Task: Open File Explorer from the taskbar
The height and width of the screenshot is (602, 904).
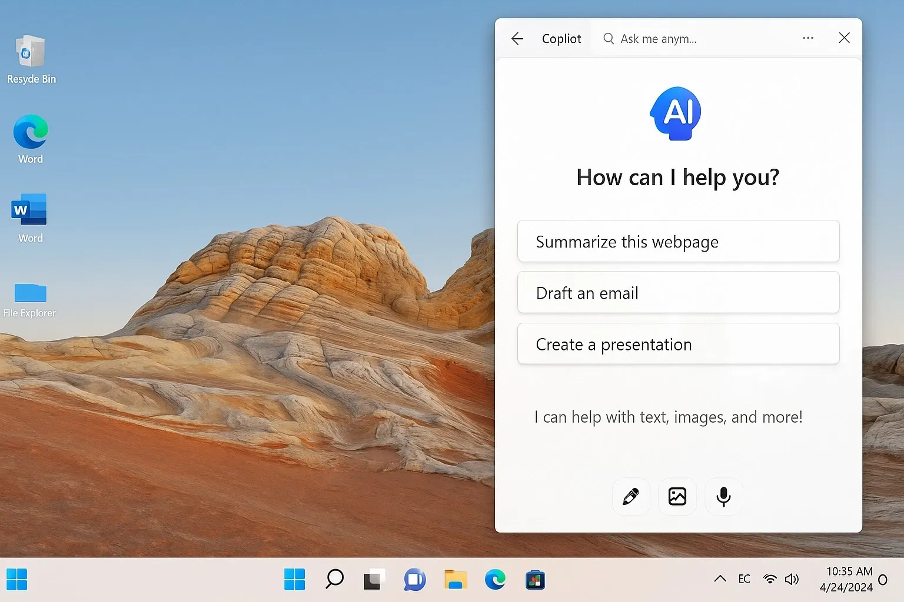Action: click(456, 580)
